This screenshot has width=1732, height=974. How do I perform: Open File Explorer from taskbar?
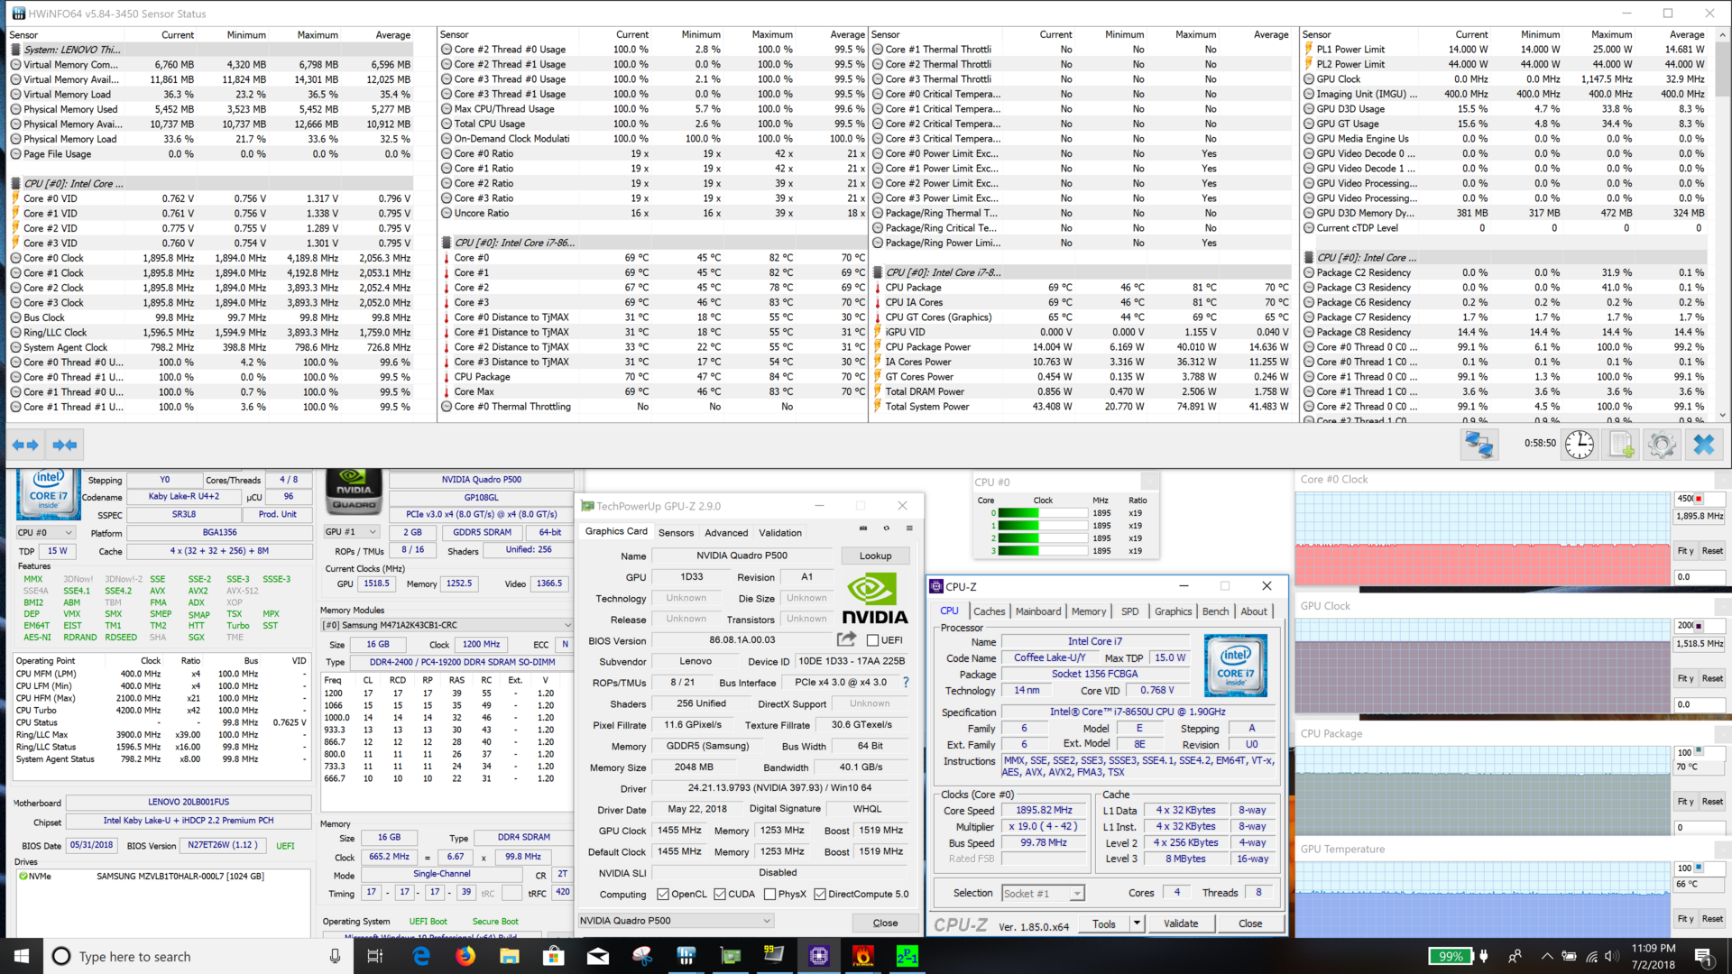tap(510, 956)
